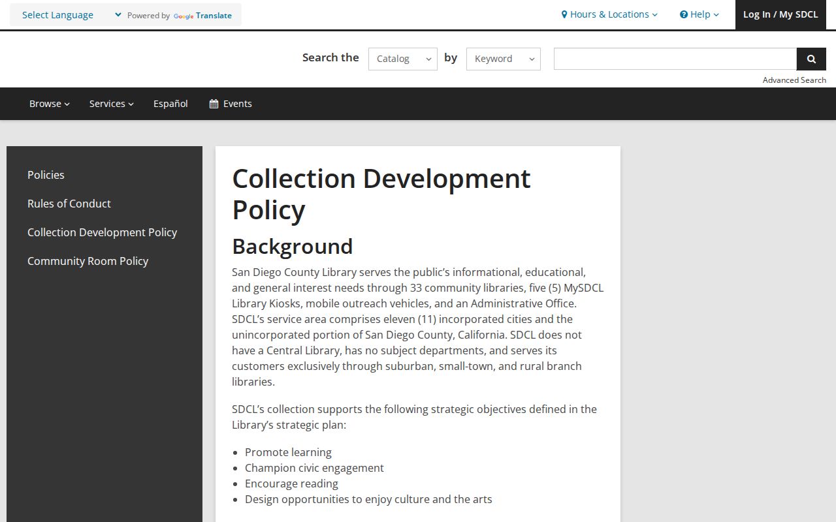Click the Collection Development Policy page heading
The width and height of the screenshot is (836, 522).
click(x=381, y=194)
